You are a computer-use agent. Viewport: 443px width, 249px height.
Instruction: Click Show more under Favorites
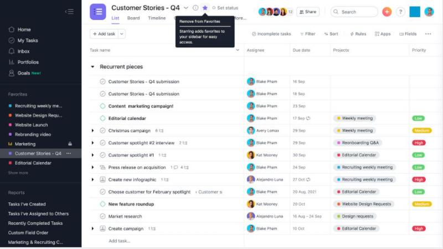click(18, 173)
